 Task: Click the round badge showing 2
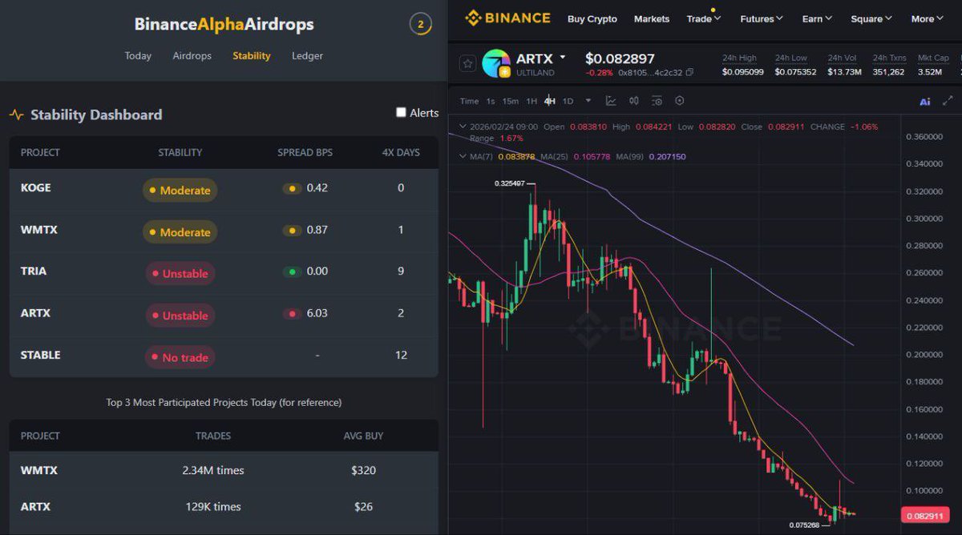click(421, 24)
